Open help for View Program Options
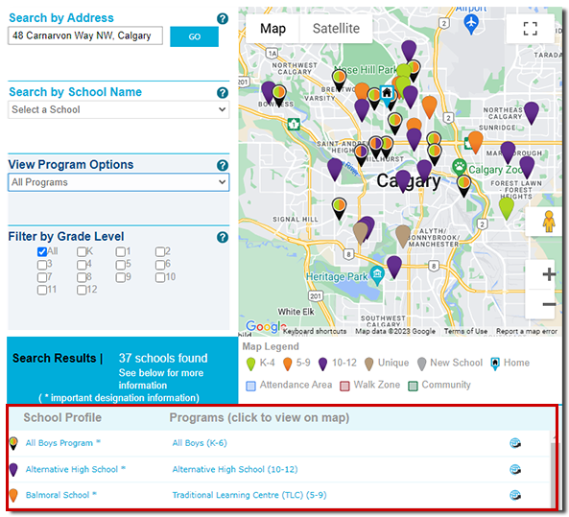Screen dimensions: 569x517 pos(223,165)
